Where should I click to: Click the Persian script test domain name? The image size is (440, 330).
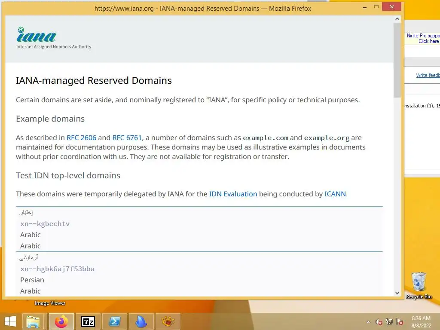(28, 257)
